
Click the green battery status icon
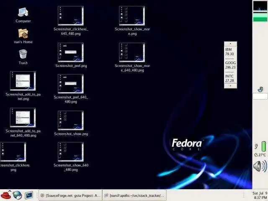(x=264, y=146)
